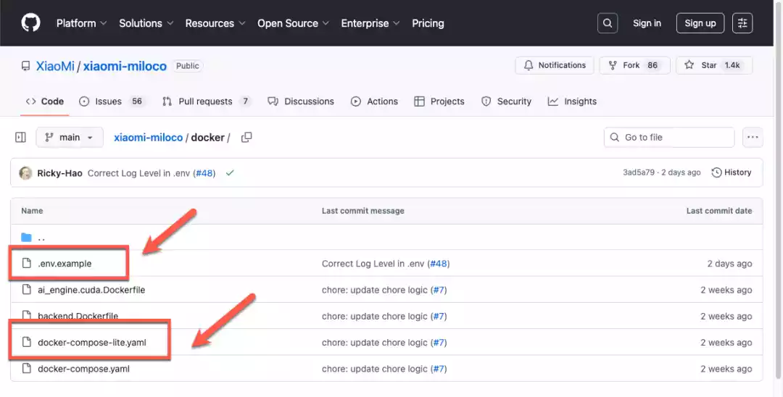Screen dimensions: 783x397
Task: Expand the Open Source menu
Action: pos(293,23)
